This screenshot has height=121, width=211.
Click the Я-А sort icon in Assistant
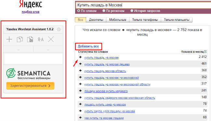[41, 39]
